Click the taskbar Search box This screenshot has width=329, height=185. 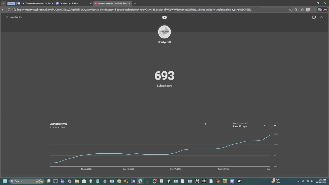click(x=27, y=181)
